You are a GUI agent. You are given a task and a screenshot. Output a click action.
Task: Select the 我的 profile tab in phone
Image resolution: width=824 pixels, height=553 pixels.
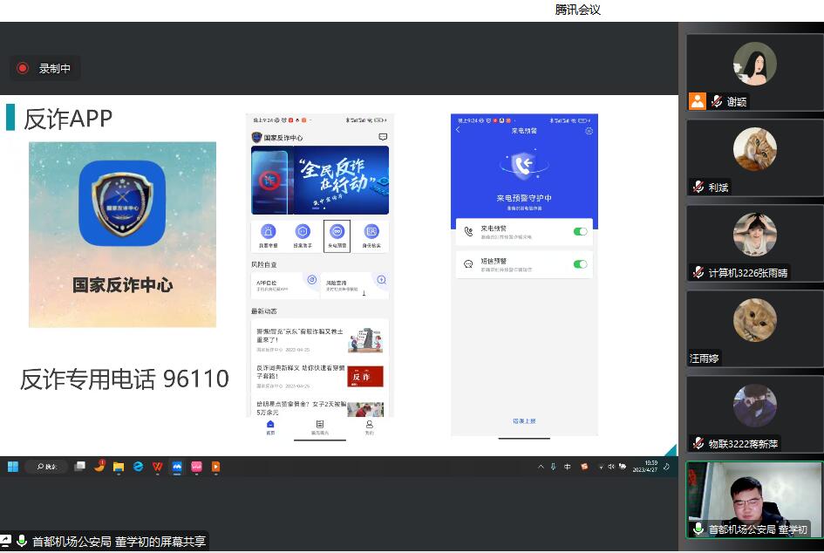pyautogui.click(x=370, y=427)
